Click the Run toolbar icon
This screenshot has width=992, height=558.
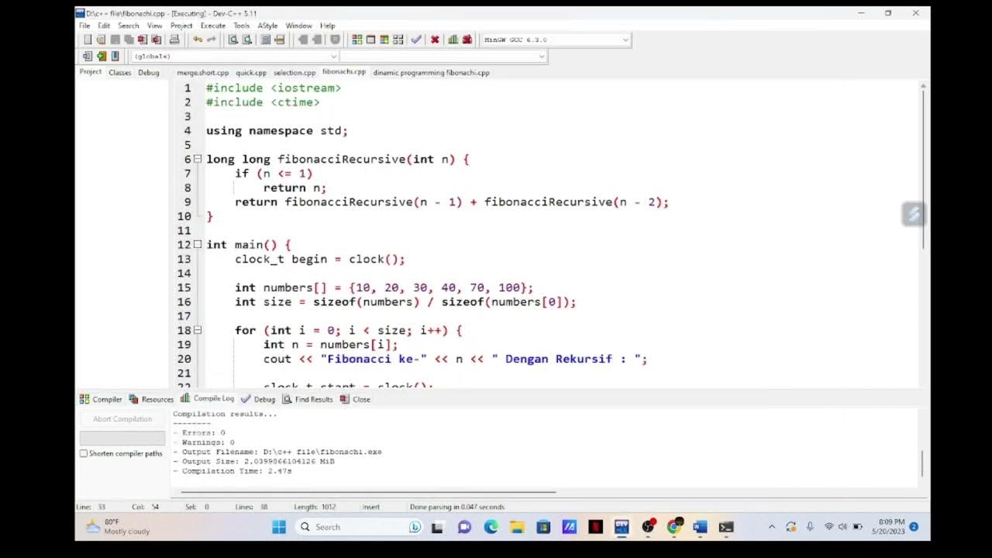370,40
